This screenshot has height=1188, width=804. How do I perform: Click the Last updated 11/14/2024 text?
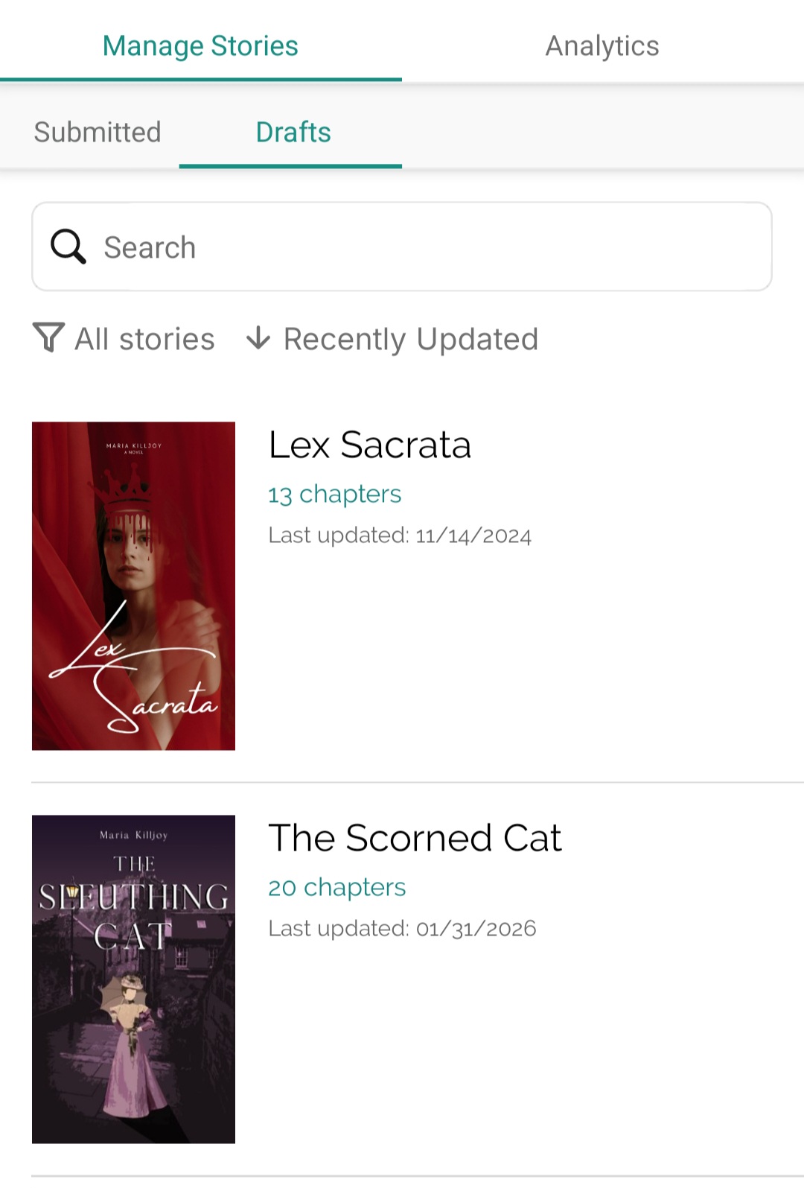[x=400, y=536]
